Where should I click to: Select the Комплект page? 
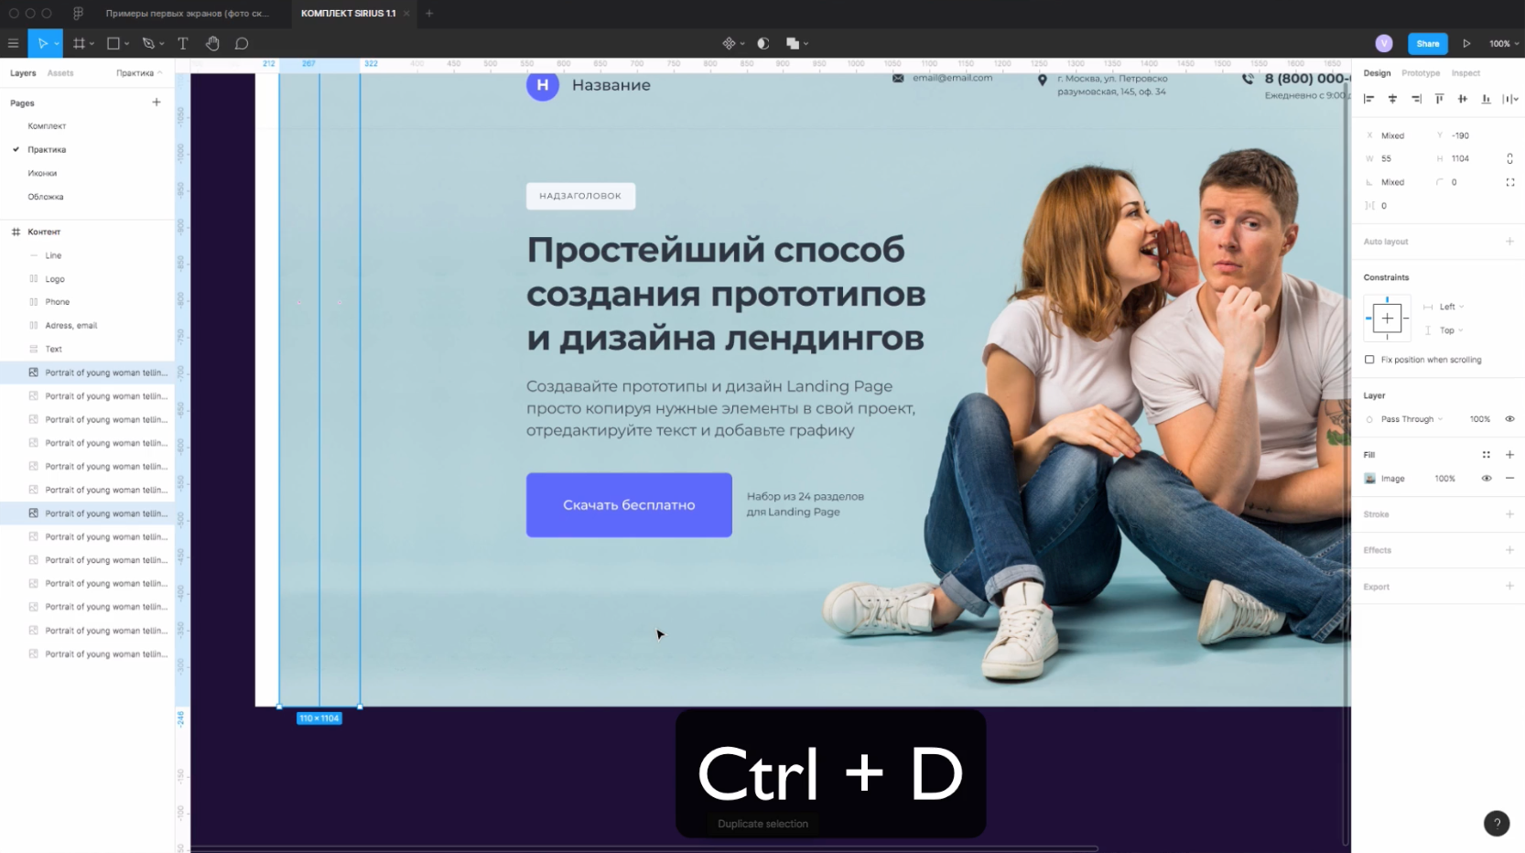pos(47,126)
